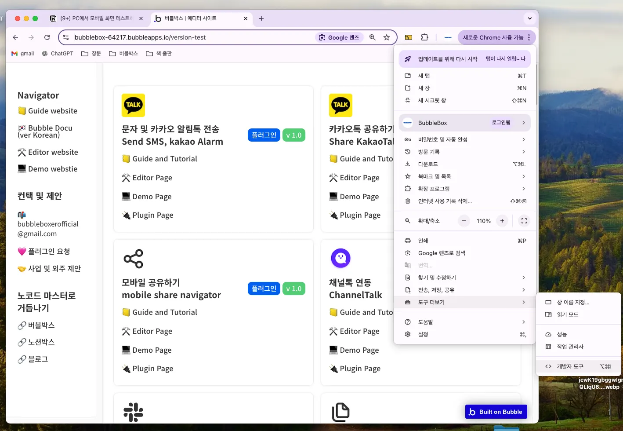The width and height of the screenshot is (623, 431).
Task: Click the share icon on 모바일 공유하기 card
Action: pyautogui.click(x=134, y=259)
